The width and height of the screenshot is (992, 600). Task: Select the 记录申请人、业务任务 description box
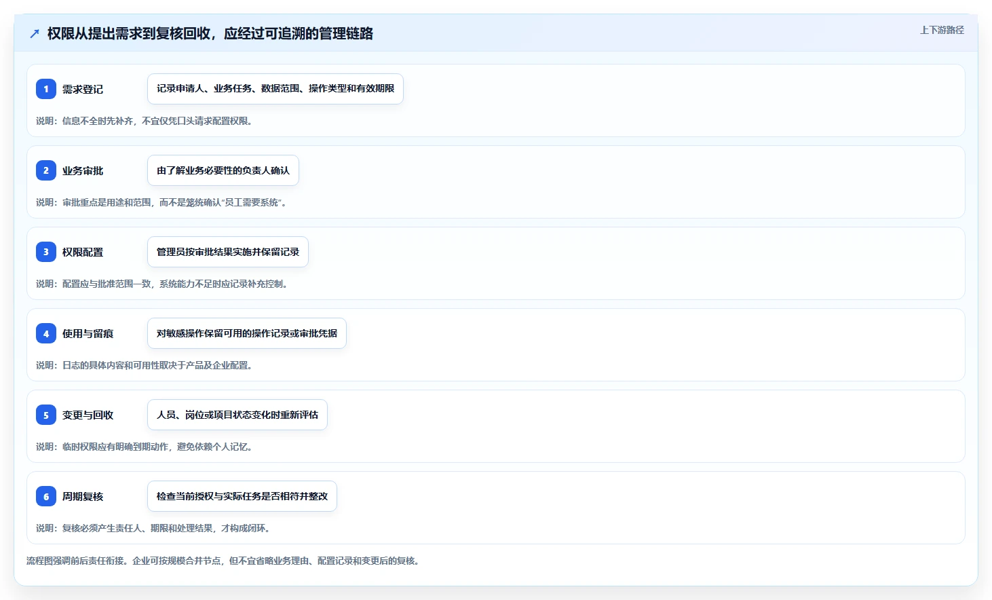[275, 89]
